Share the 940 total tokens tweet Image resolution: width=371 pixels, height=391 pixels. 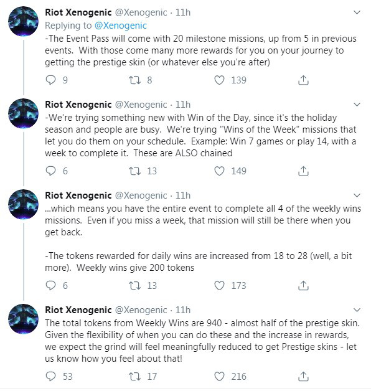pos(303,376)
